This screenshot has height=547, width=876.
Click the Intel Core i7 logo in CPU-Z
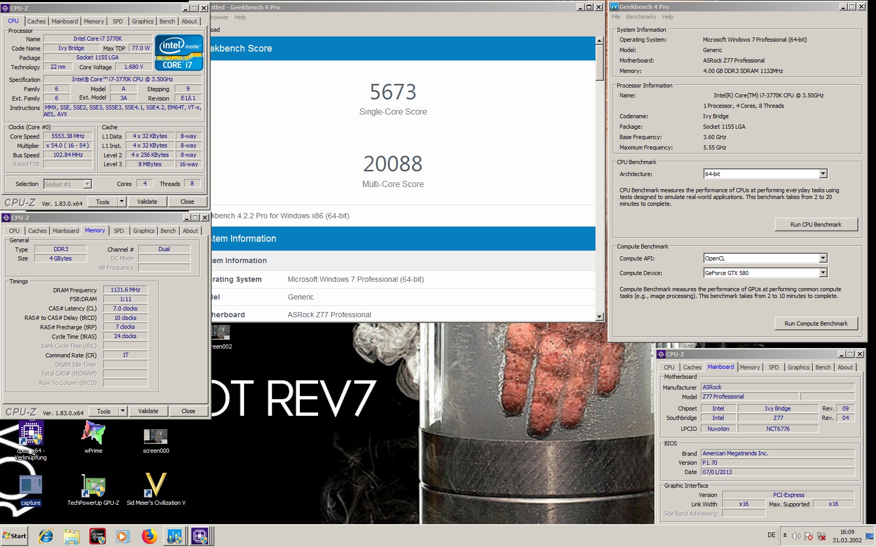point(179,53)
